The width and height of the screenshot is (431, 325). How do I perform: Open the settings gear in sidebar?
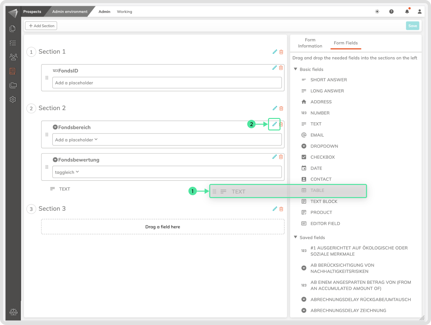(13, 99)
